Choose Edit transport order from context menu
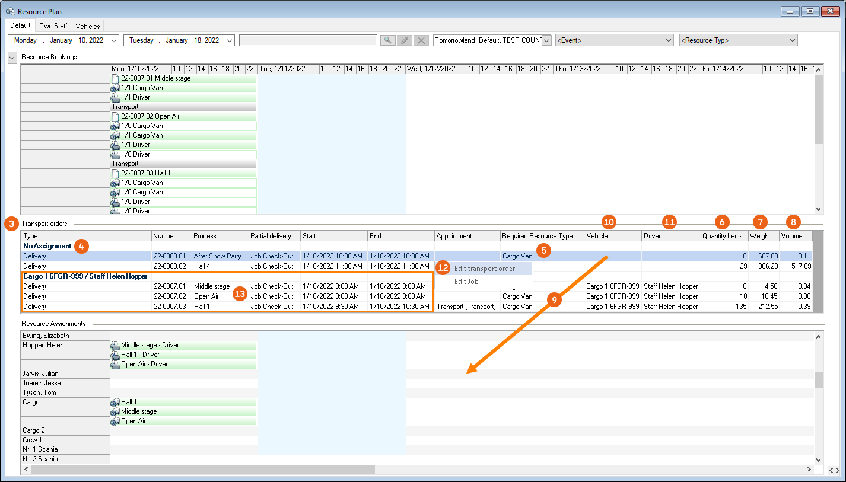846x482 pixels. click(x=484, y=269)
